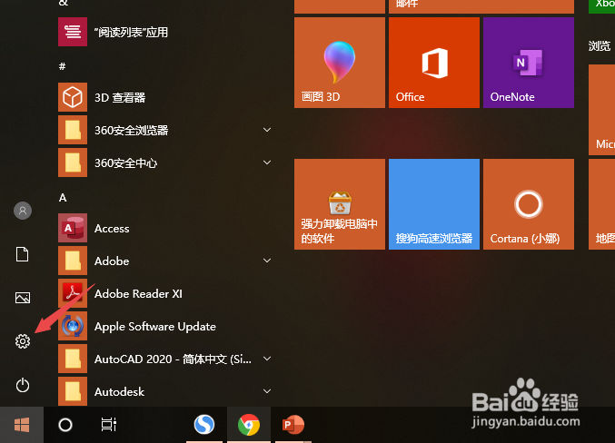Open the 画图 3D tile
The image size is (615, 443).
(x=340, y=63)
